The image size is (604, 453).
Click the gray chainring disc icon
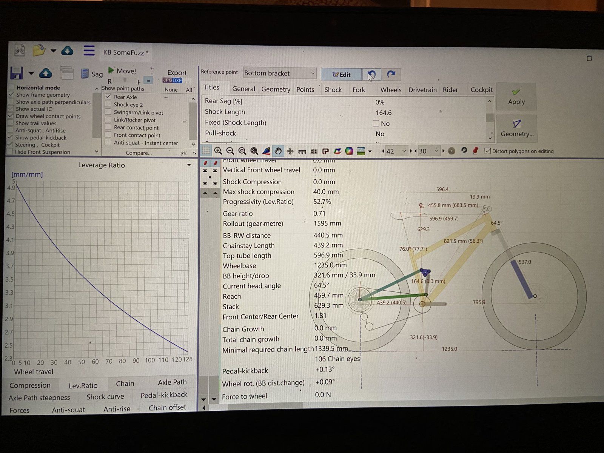click(x=451, y=151)
